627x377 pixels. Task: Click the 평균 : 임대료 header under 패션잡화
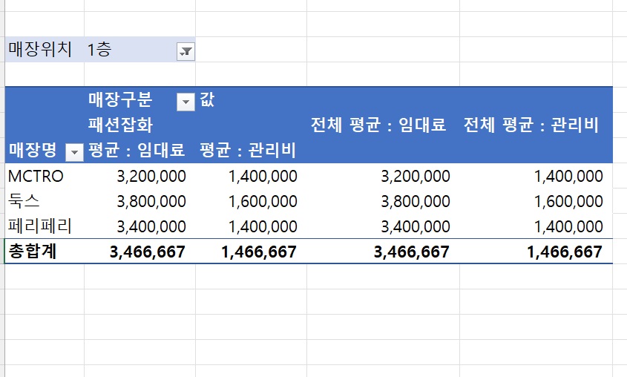(x=137, y=151)
